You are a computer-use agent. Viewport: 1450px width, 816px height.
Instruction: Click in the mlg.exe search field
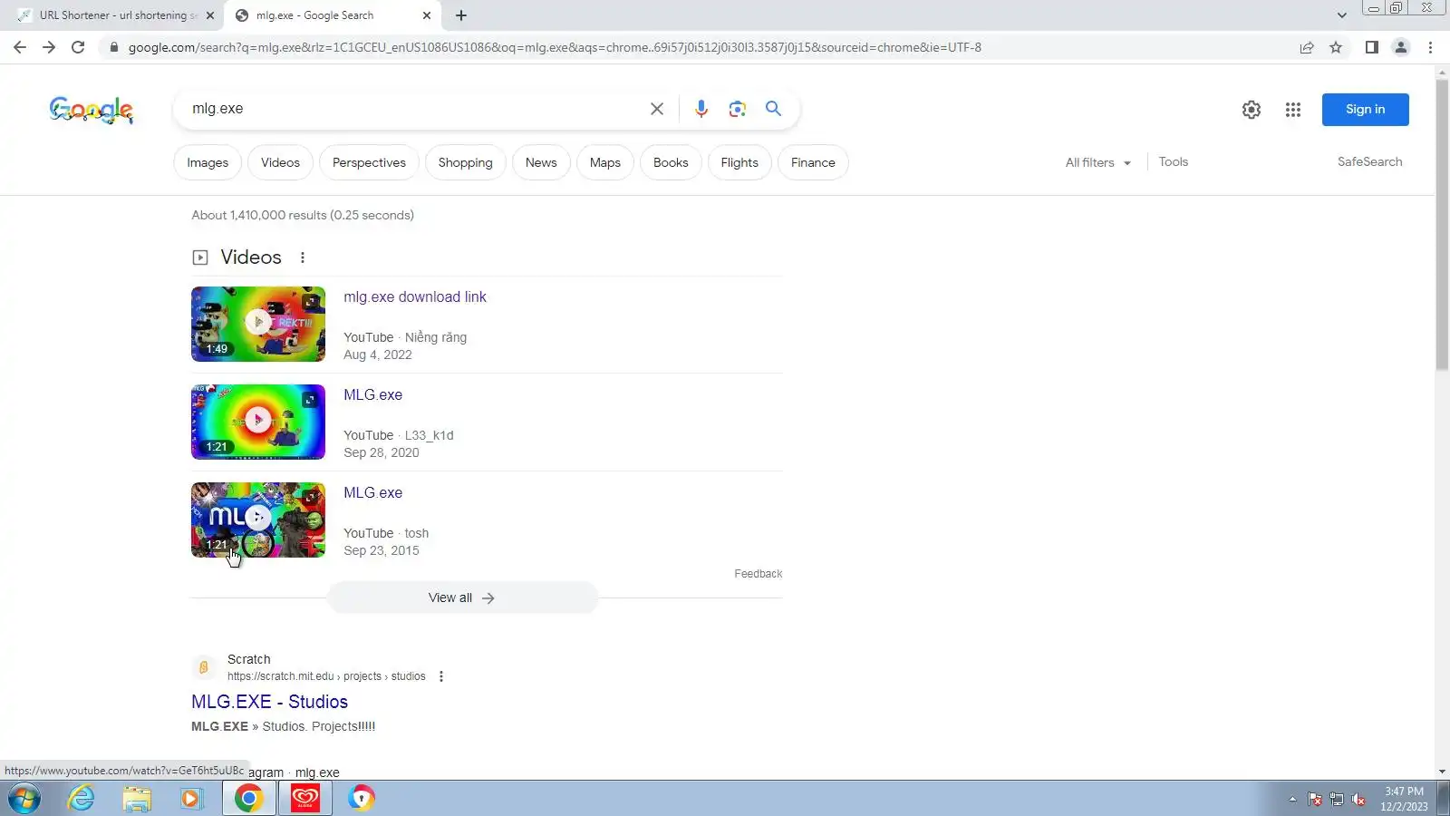[x=412, y=109]
